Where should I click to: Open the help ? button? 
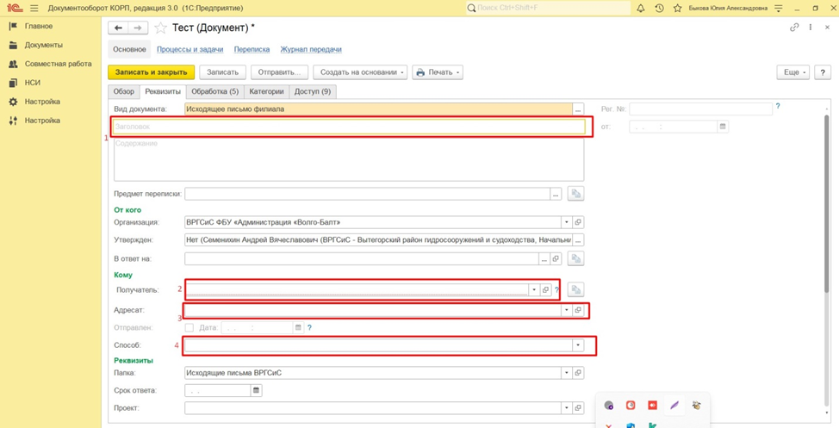[x=823, y=72]
